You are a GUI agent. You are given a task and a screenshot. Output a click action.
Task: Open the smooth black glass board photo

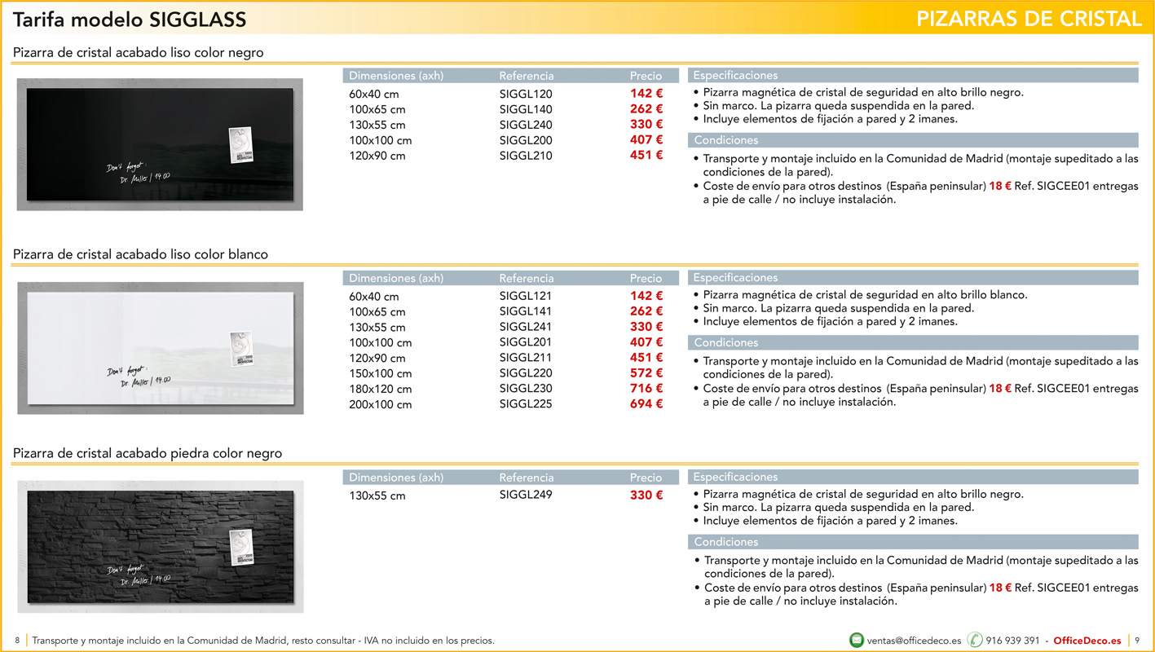coord(160,144)
